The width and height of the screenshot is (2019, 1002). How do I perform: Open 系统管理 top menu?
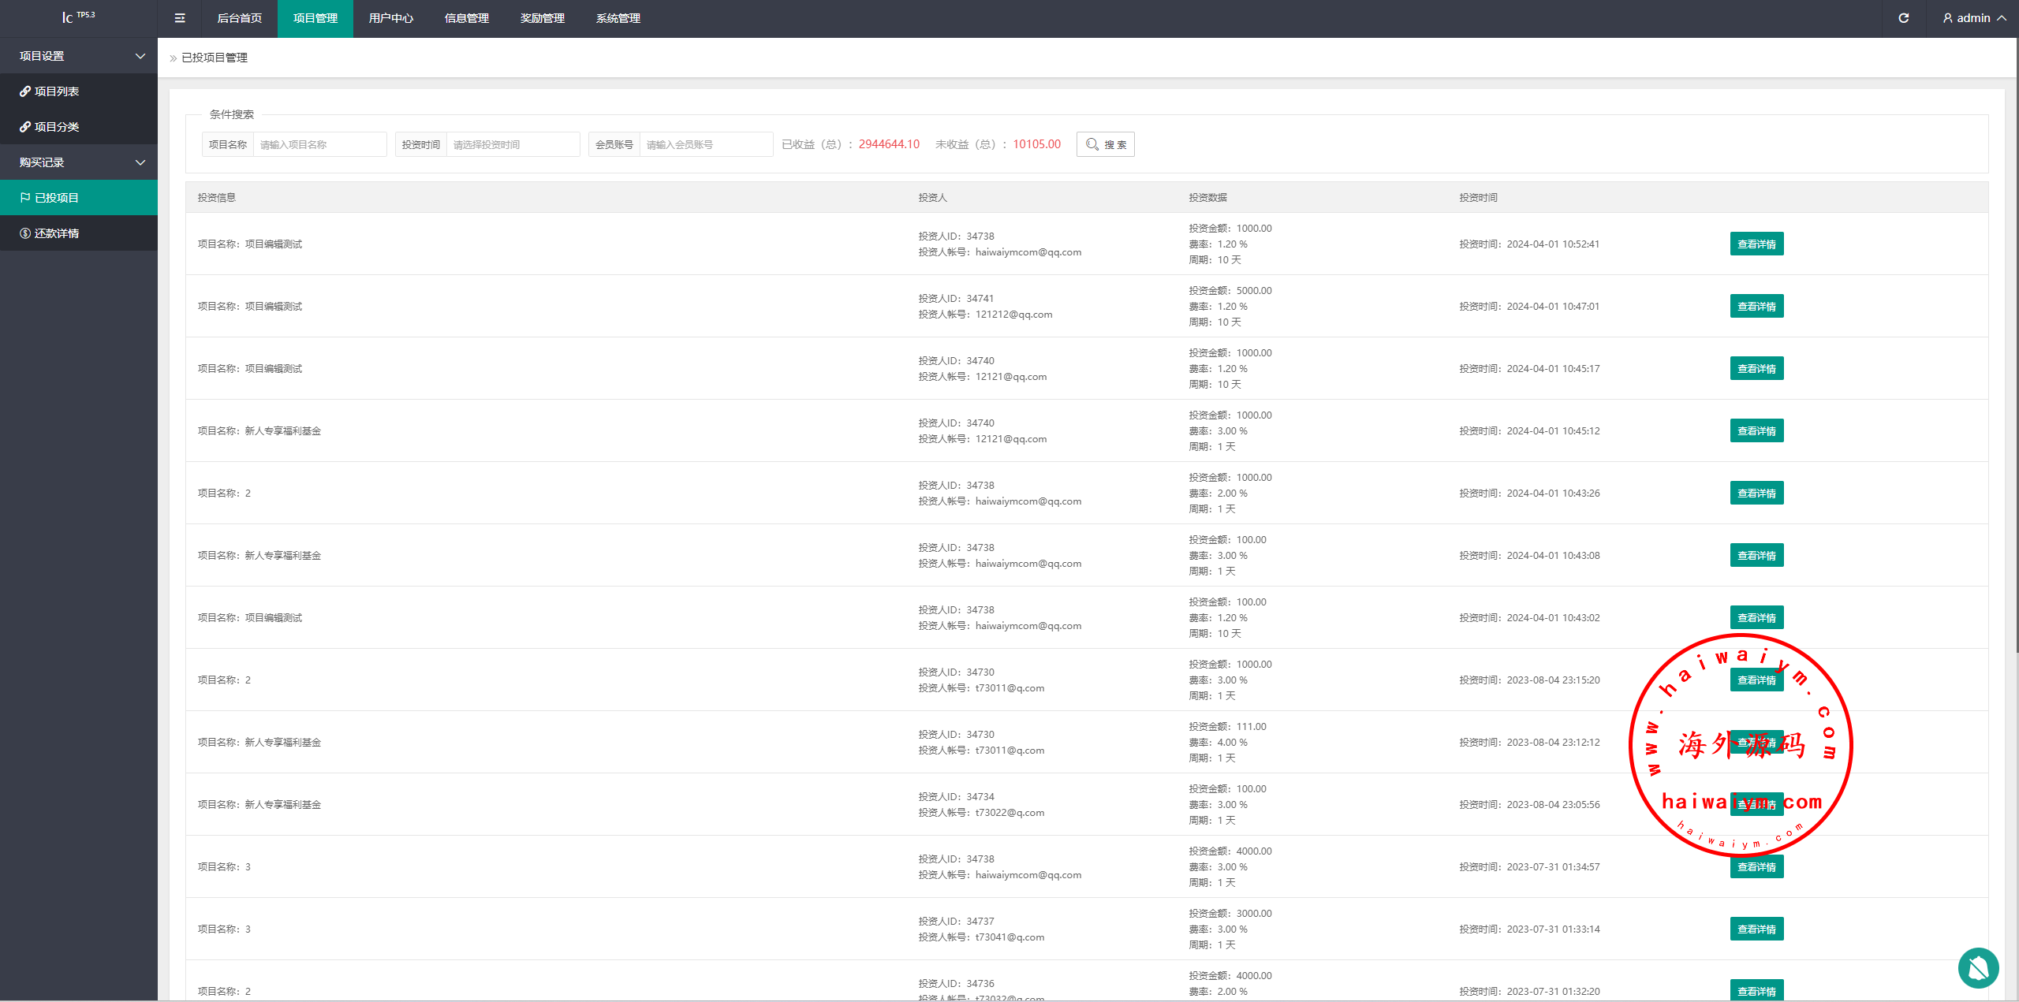tap(618, 18)
